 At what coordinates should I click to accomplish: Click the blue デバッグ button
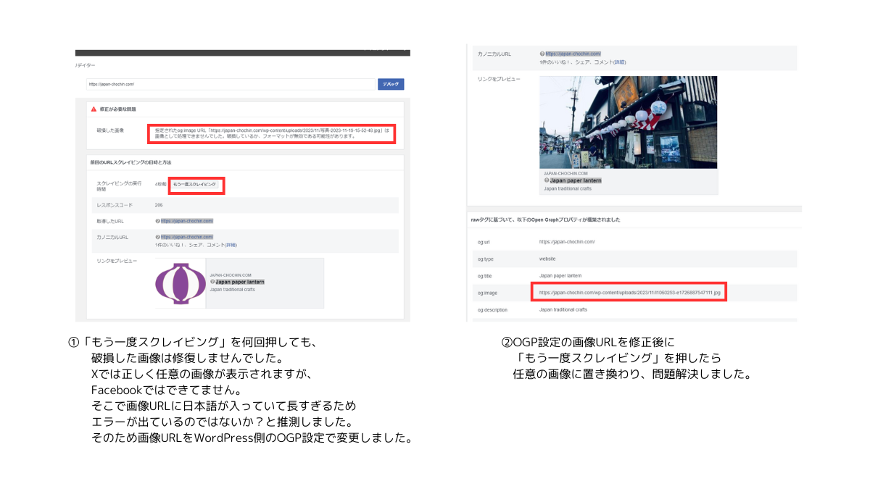[x=391, y=84]
